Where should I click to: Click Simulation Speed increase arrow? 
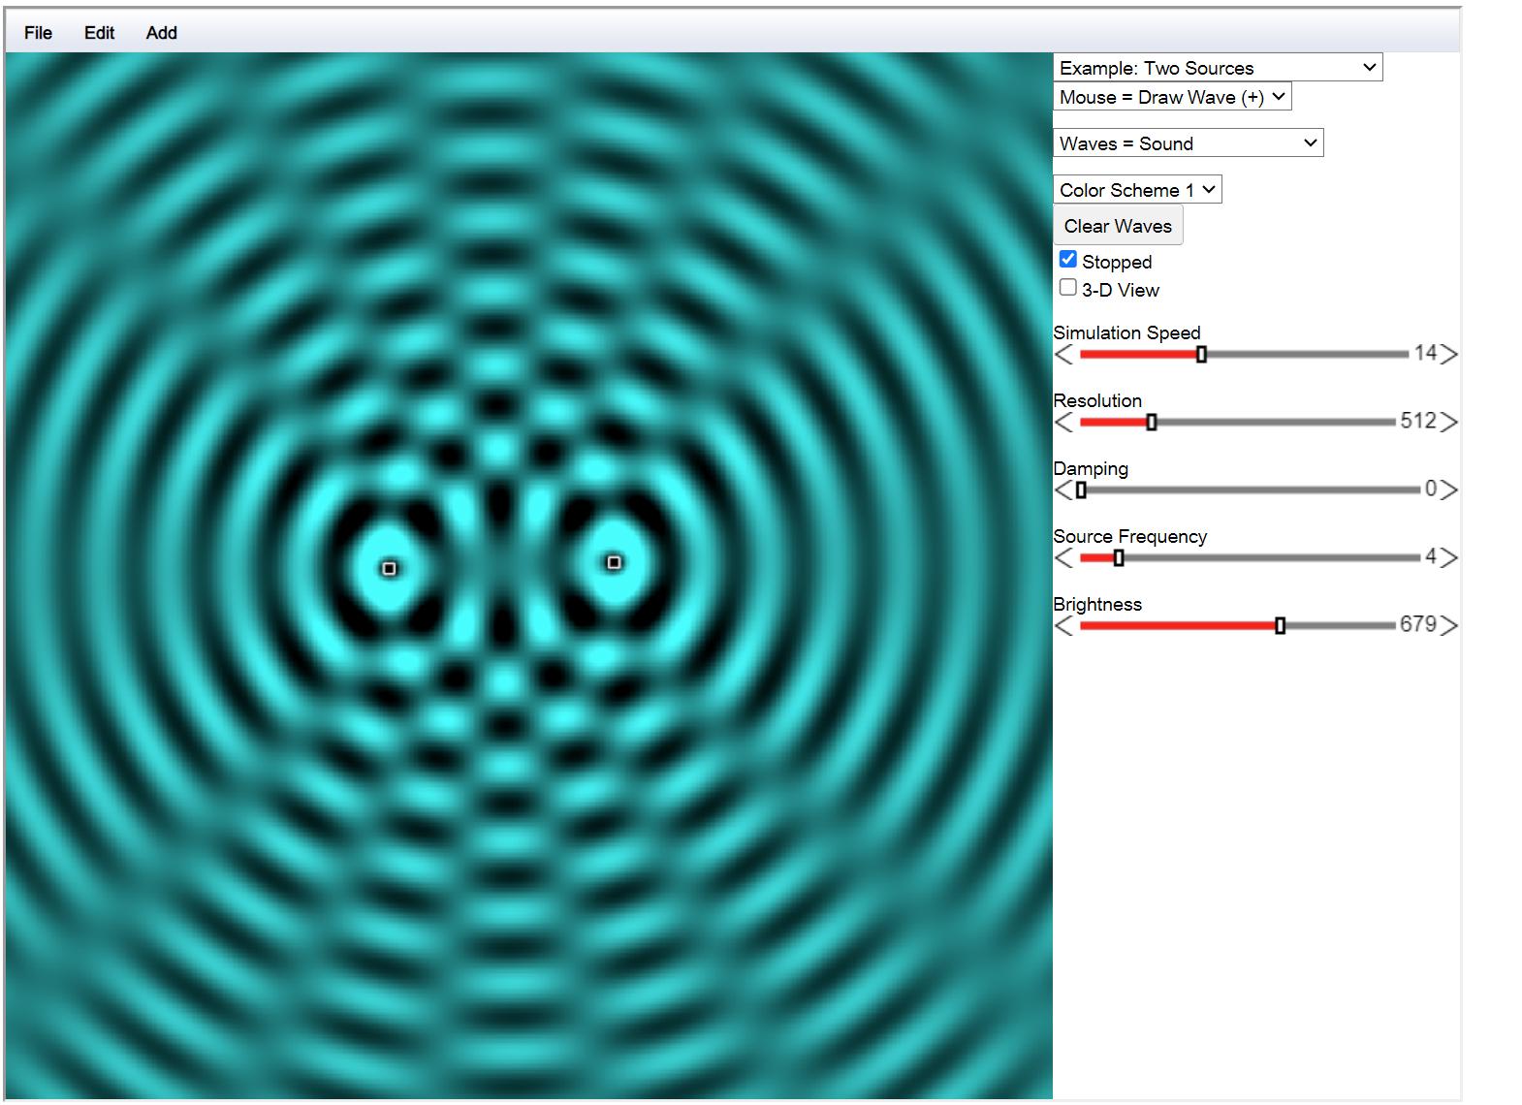(x=1448, y=355)
